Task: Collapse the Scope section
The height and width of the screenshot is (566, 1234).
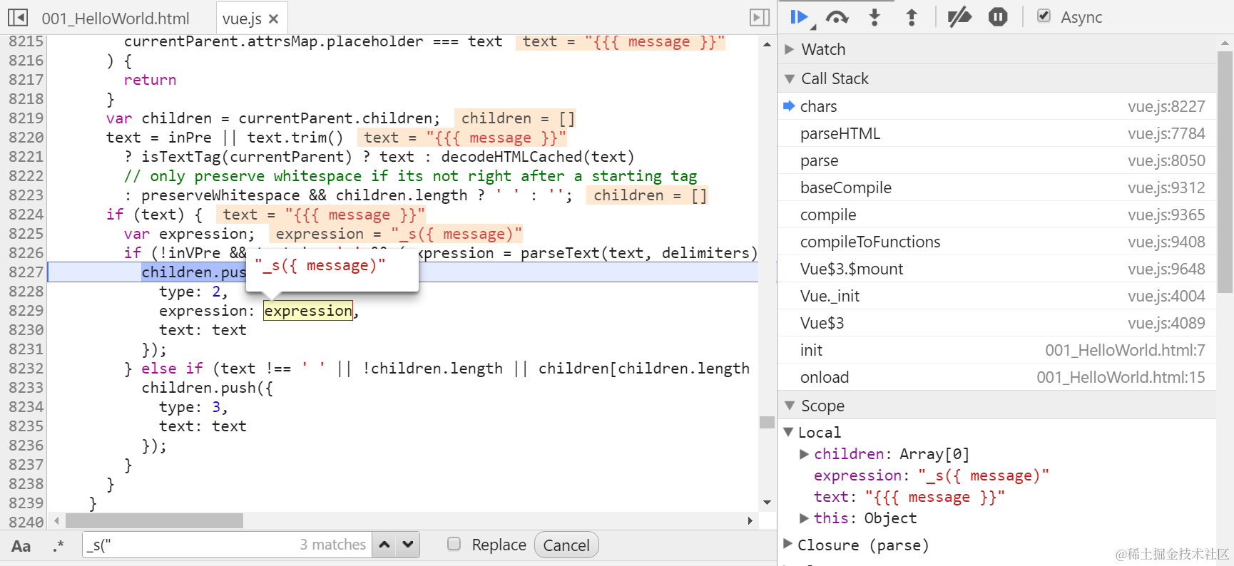Action: tap(789, 406)
